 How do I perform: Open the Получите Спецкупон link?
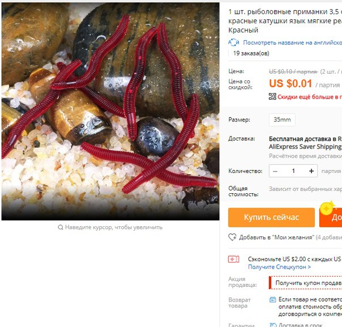[x=279, y=267]
